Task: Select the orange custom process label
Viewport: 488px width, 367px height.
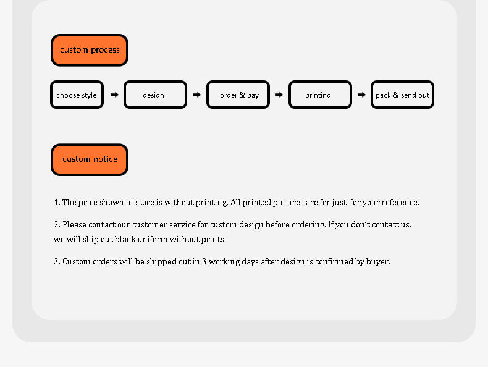Action: [90, 50]
